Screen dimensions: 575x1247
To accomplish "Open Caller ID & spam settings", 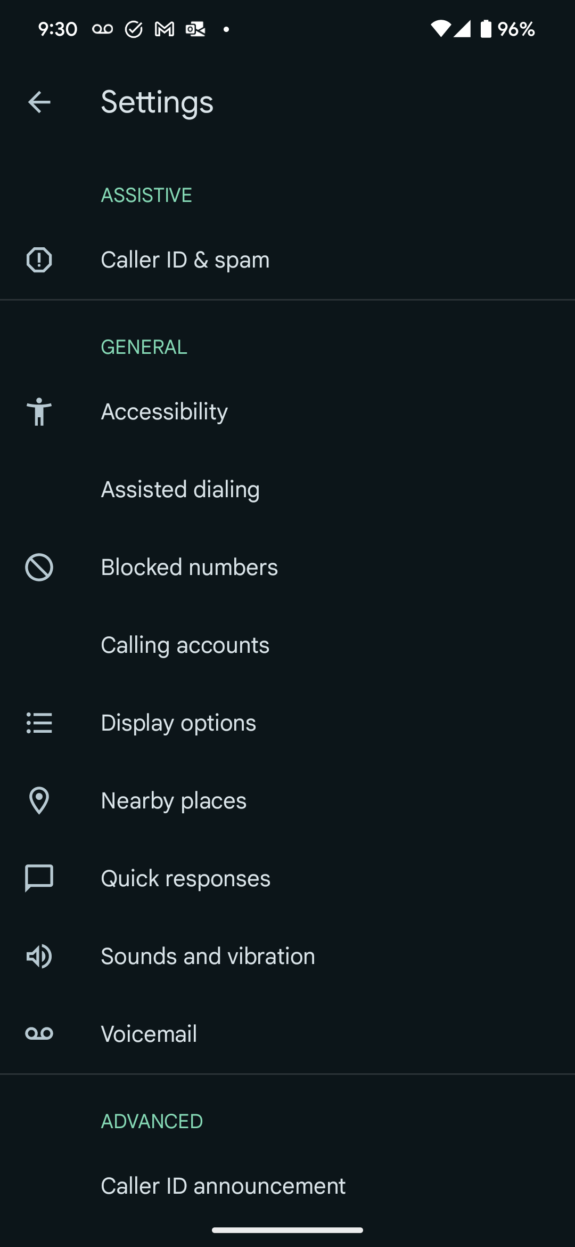I will (287, 260).
